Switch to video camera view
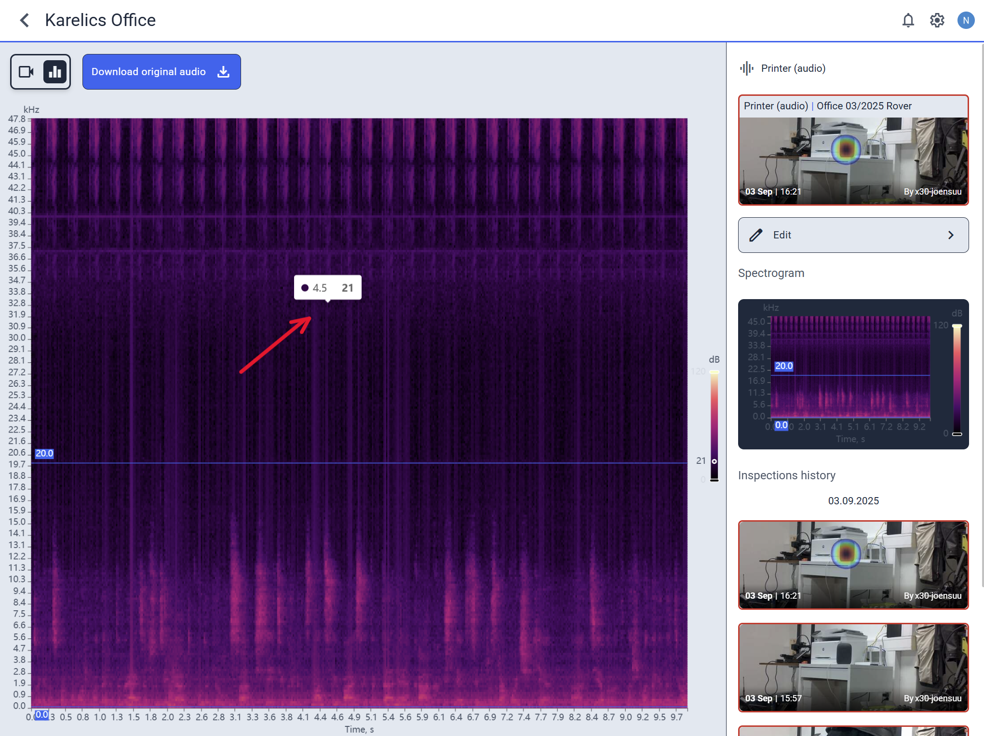This screenshot has height=736, width=984. point(26,72)
